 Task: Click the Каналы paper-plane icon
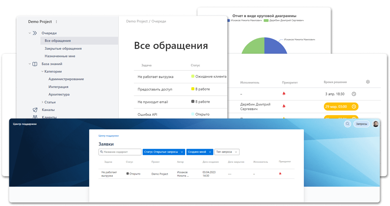(x=35, y=110)
